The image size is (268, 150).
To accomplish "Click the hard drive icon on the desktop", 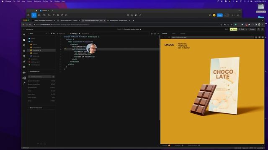I will coord(261,7).
